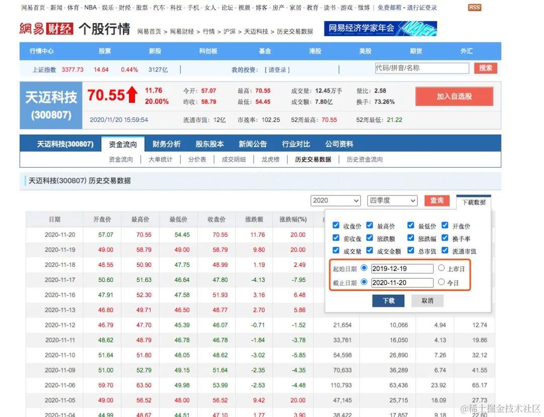Click the 加入自选股 button
Image resolution: width=544 pixels, height=417 pixels.
click(454, 97)
